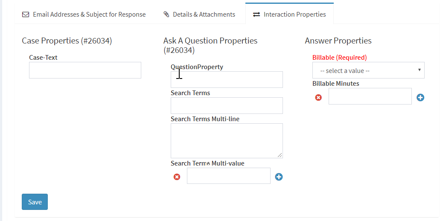Switch to the Email Addresses & Subject for Response tab
The width and height of the screenshot is (440, 221).
(84, 15)
